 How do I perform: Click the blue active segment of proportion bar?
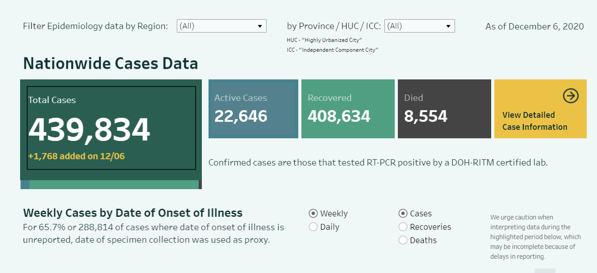(x=25, y=185)
